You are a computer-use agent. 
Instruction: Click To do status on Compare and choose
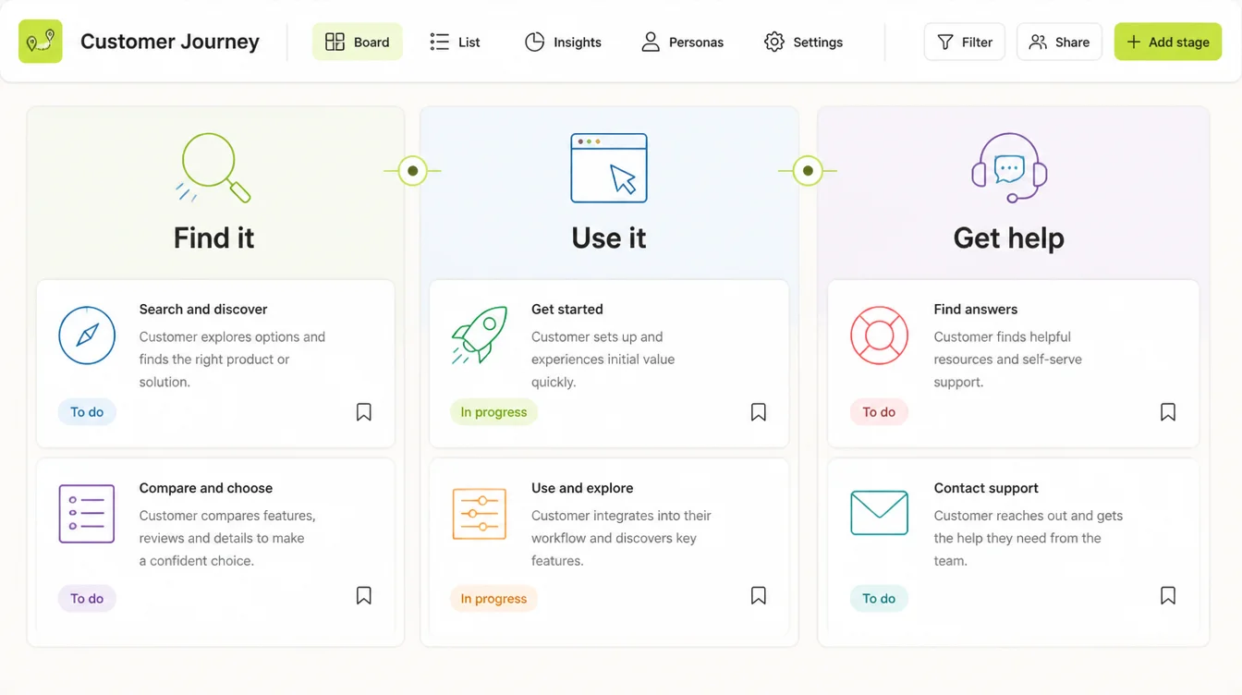point(87,598)
